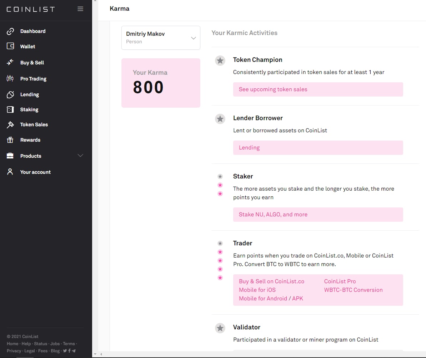Click the gray top star beside Trader

pos(220,243)
